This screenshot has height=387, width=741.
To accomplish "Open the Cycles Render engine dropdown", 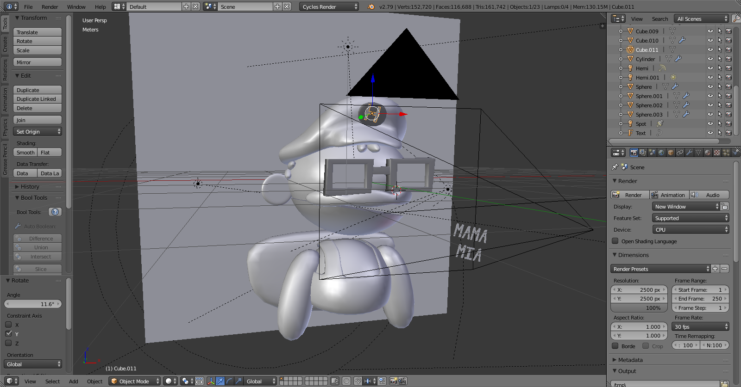I will pyautogui.click(x=329, y=6).
